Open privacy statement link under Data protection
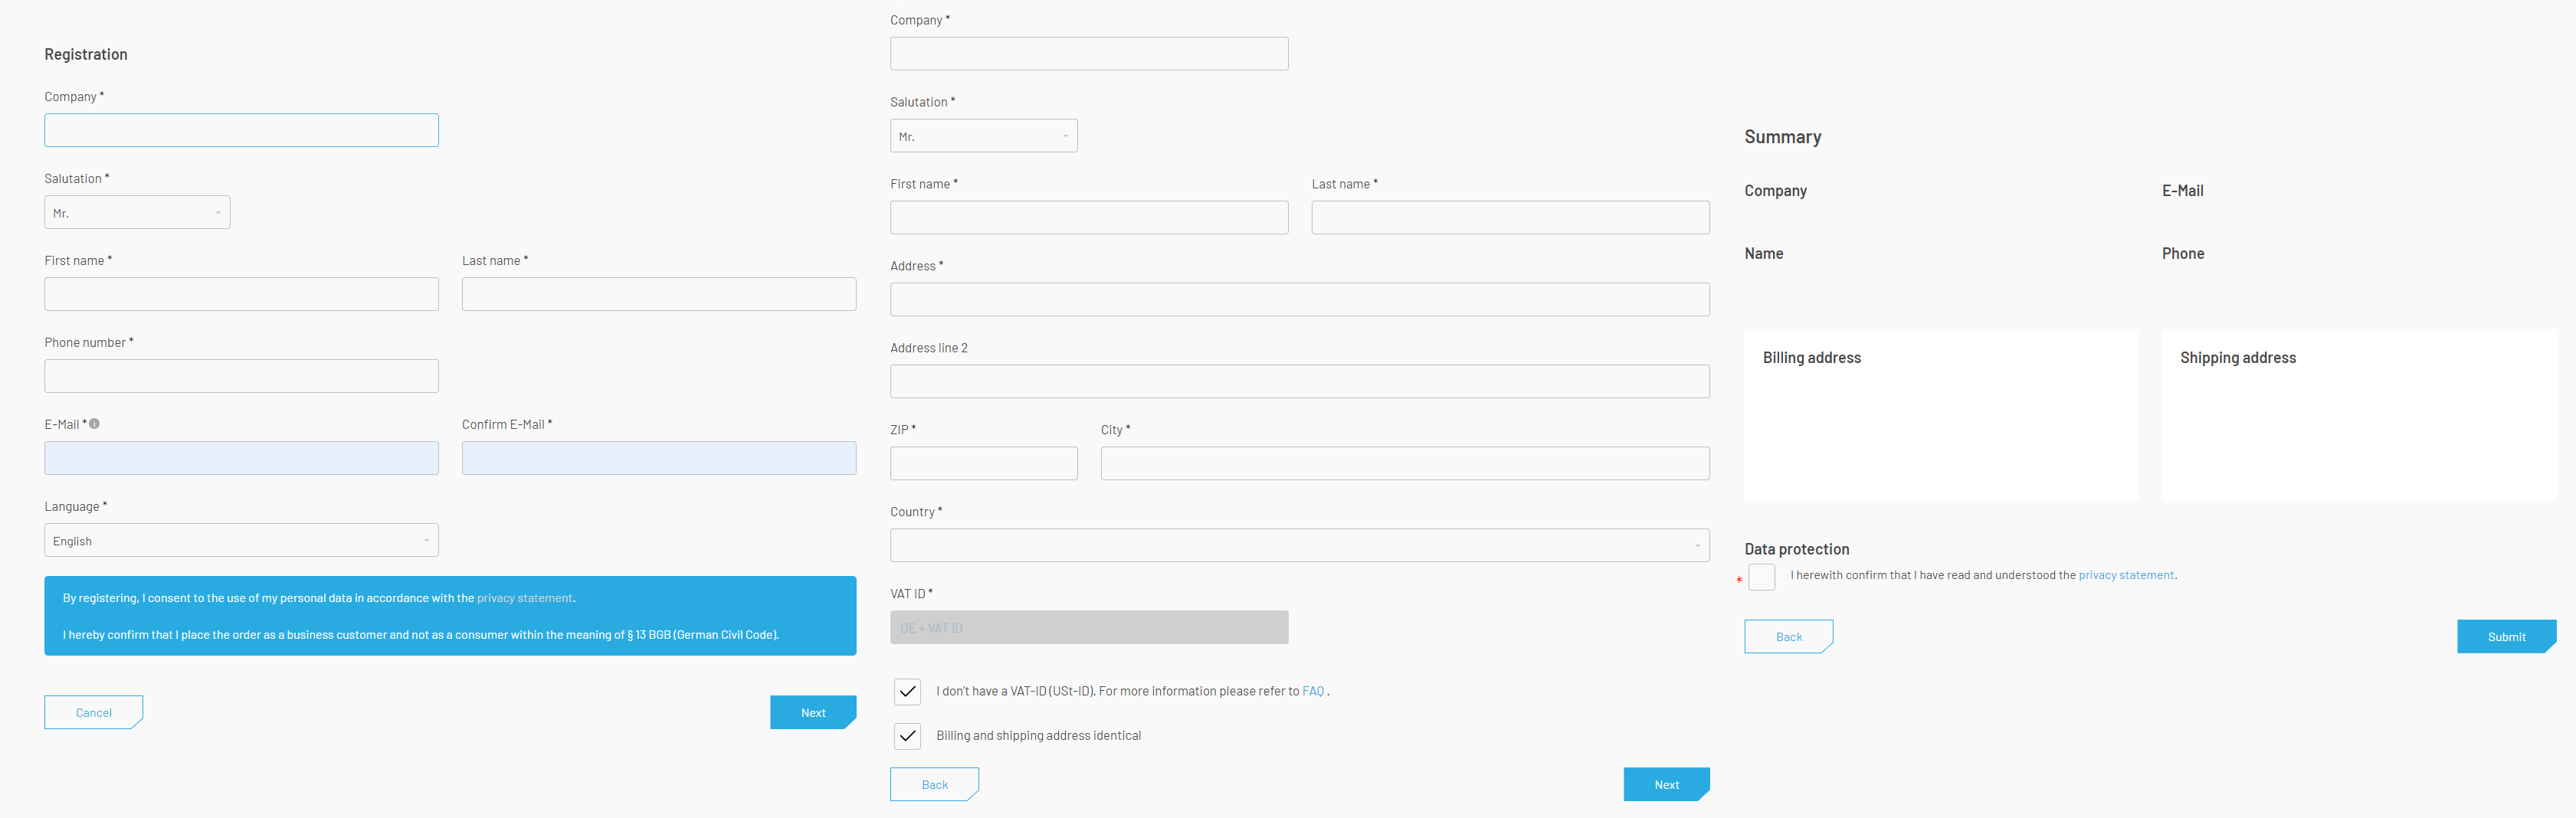Viewport: 2576px width, 818px height. pyautogui.click(x=2125, y=575)
